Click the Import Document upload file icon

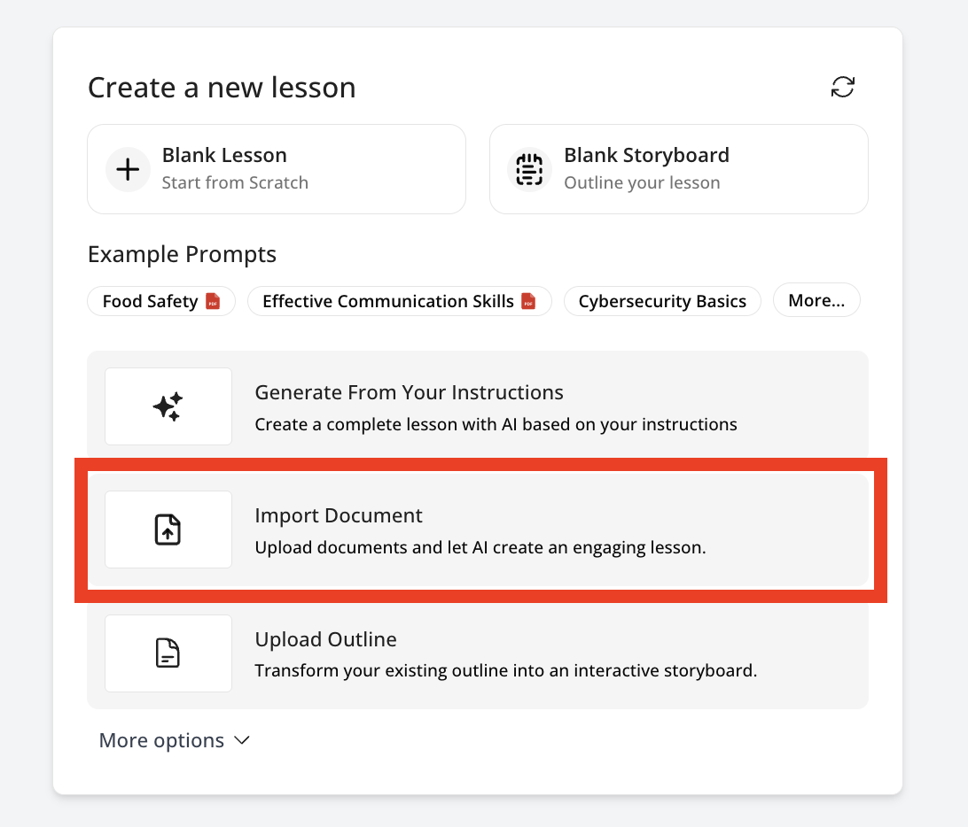point(168,529)
